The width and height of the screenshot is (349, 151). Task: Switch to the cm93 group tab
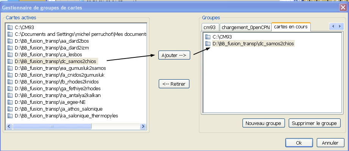210,28
